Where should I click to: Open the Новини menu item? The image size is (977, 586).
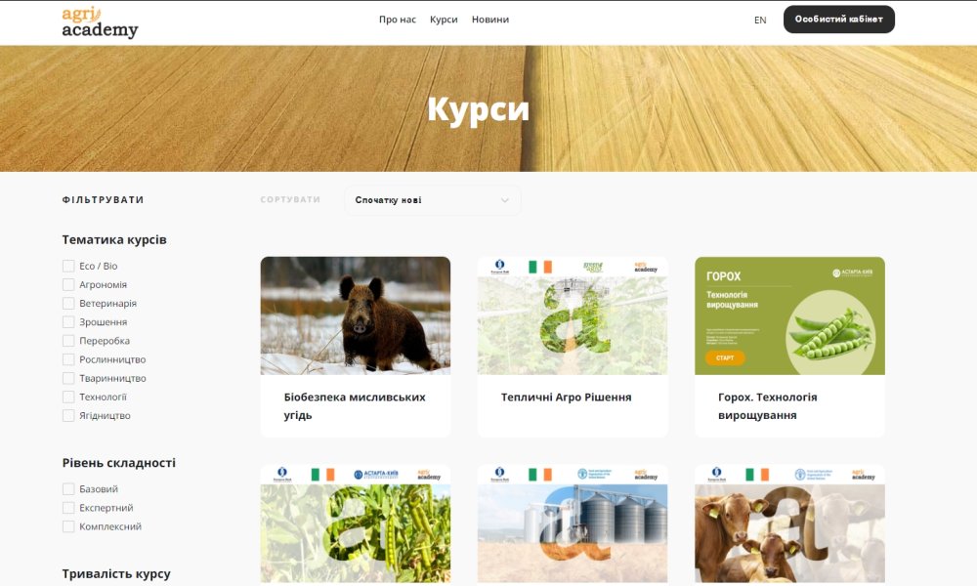click(x=490, y=20)
